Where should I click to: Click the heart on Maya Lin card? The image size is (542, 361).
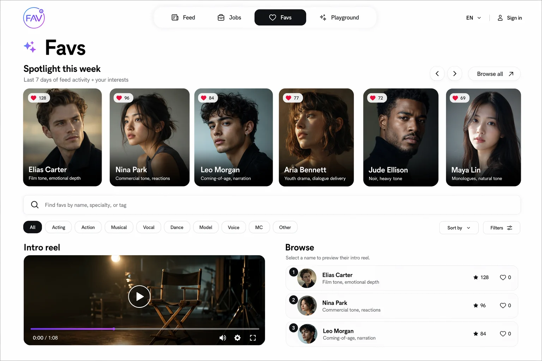click(x=455, y=98)
